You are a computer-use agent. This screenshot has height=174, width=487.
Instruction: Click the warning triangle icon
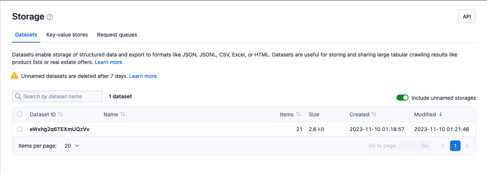[14, 76]
